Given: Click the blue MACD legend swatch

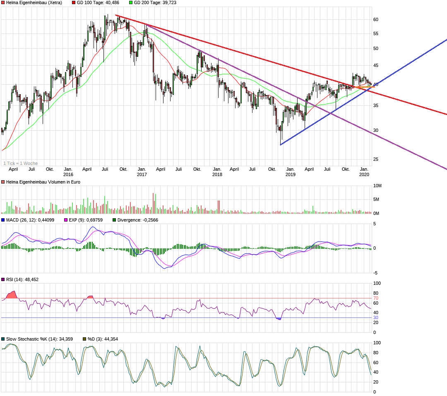Looking at the screenshot, I should click(x=3, y=220).
